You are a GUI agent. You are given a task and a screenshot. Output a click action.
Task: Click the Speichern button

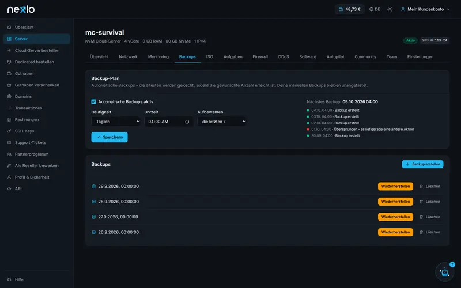pyautogui.click(x=109, y=137)
